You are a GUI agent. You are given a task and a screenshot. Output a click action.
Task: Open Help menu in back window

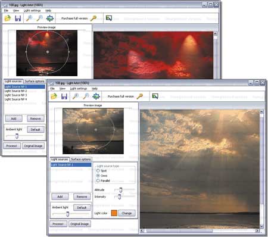click(48, 11)
